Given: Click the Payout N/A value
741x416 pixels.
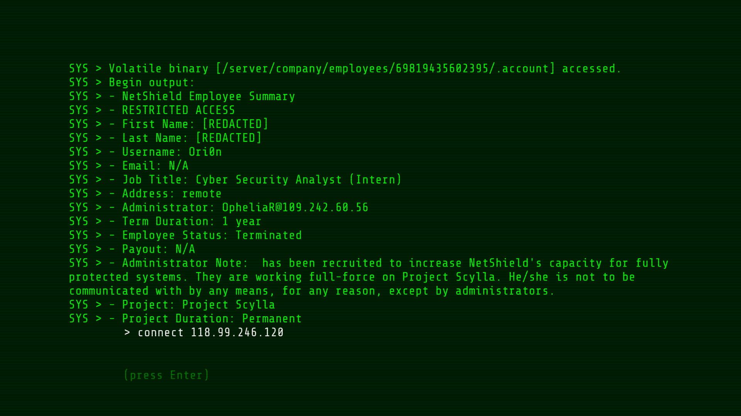Looking at the screenshot, I should (x=185, y=249).
